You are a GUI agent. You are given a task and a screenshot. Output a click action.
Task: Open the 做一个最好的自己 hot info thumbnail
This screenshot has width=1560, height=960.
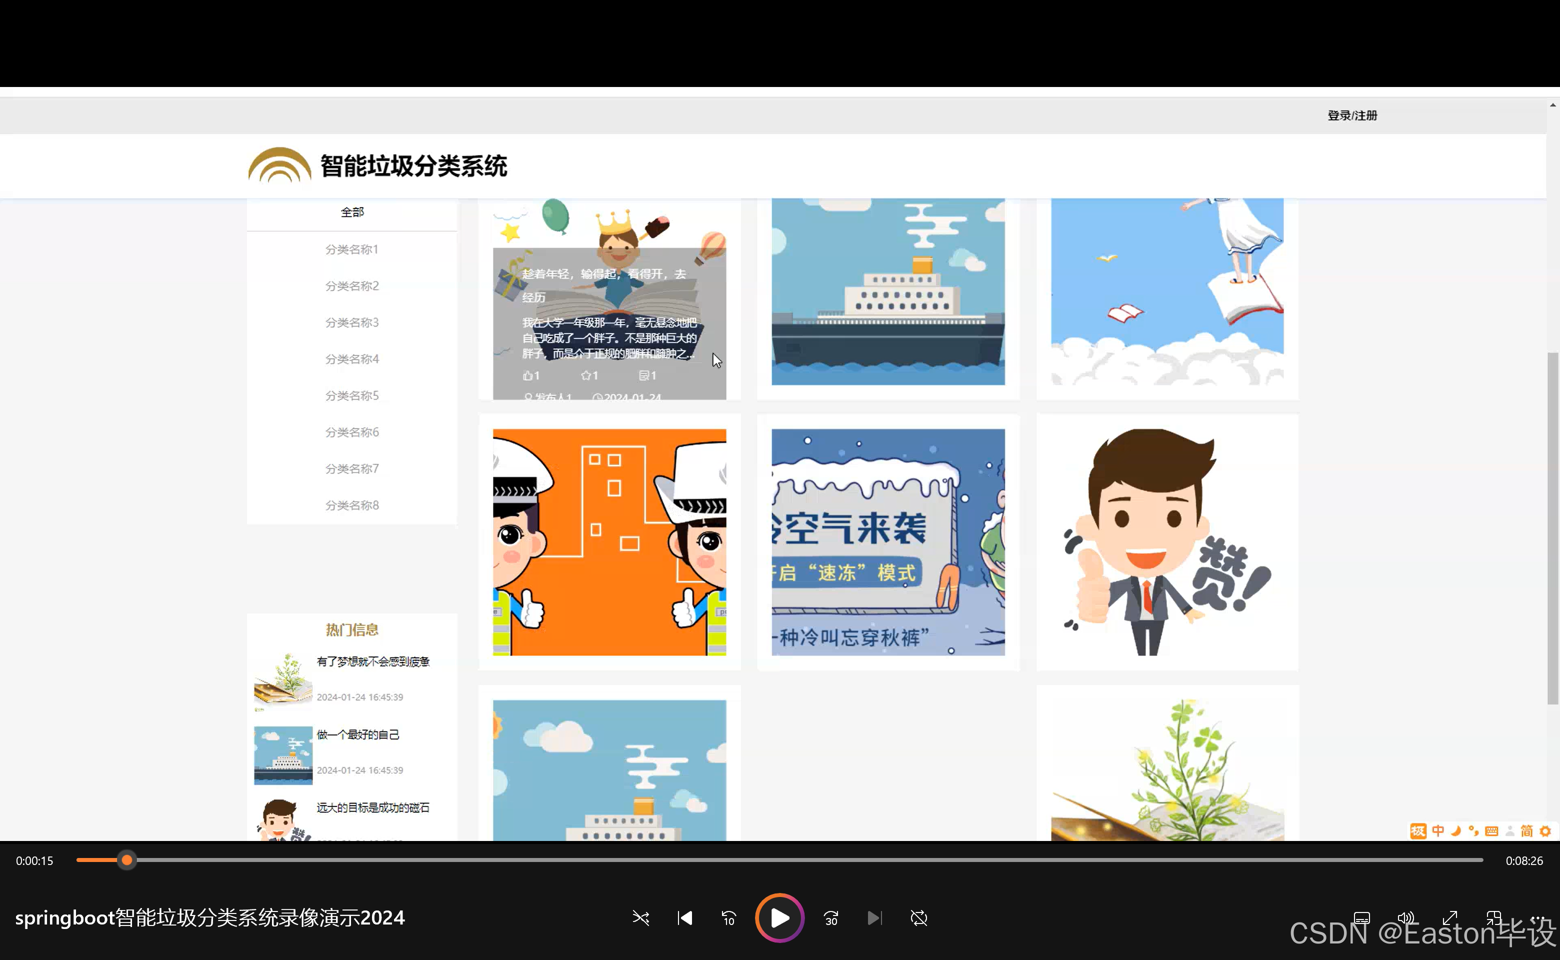pyautogui.click(x=282, y=755)
